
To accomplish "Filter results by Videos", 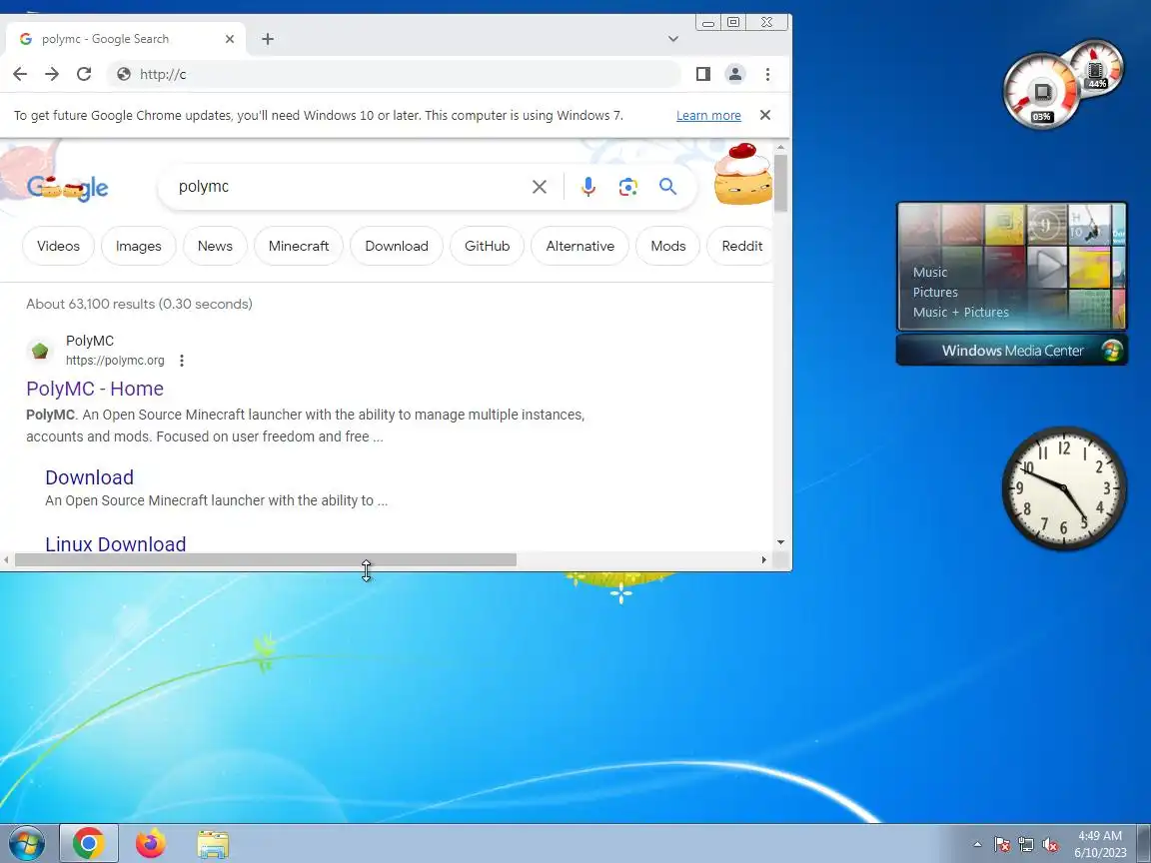I will pyautogui.click(x=58, y=246).
